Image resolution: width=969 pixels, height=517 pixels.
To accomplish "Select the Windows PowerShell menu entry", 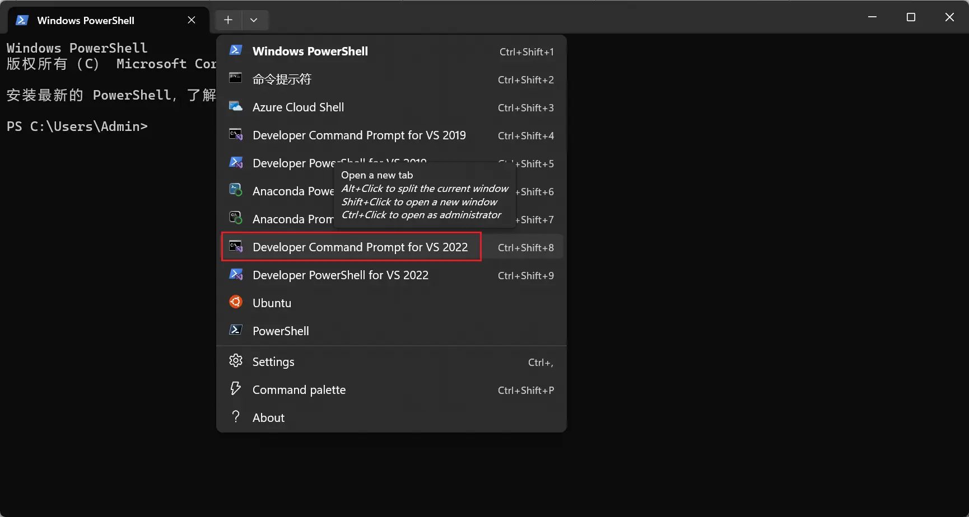I will pos(391,51).
